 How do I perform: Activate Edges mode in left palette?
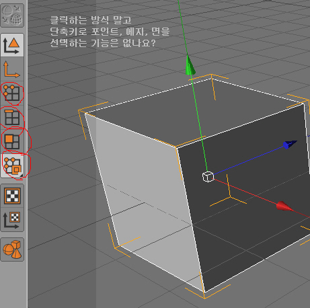click(x=12, y=117)
